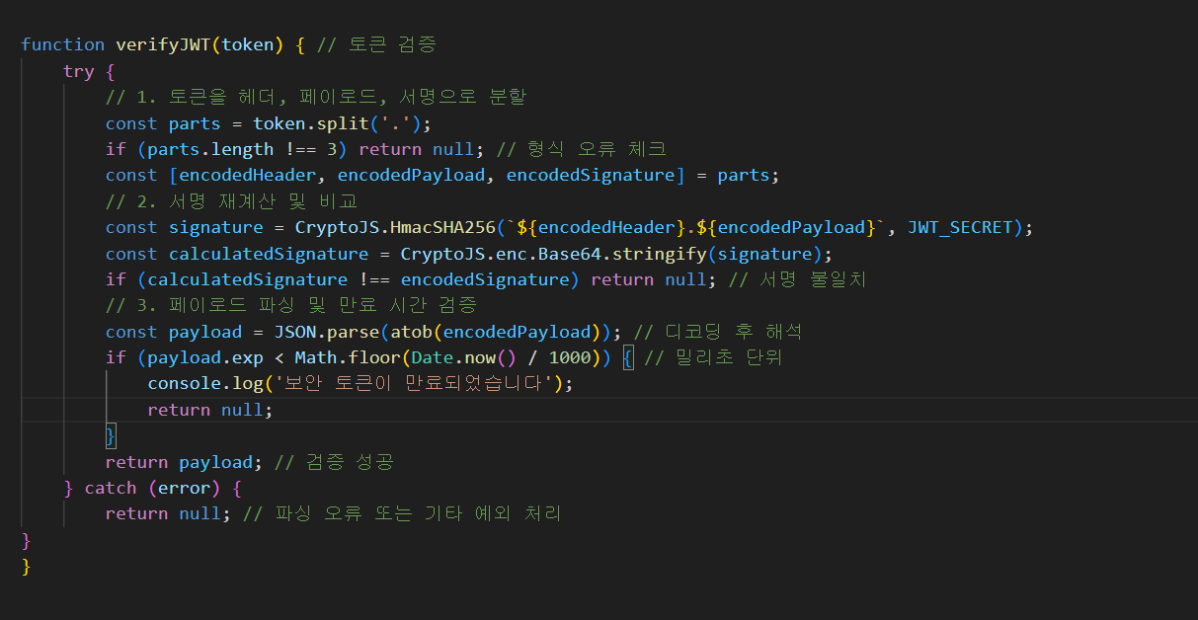1198x620 pixels.
Task: Click the 'atob' function call
Action: [x=411, y=332]
